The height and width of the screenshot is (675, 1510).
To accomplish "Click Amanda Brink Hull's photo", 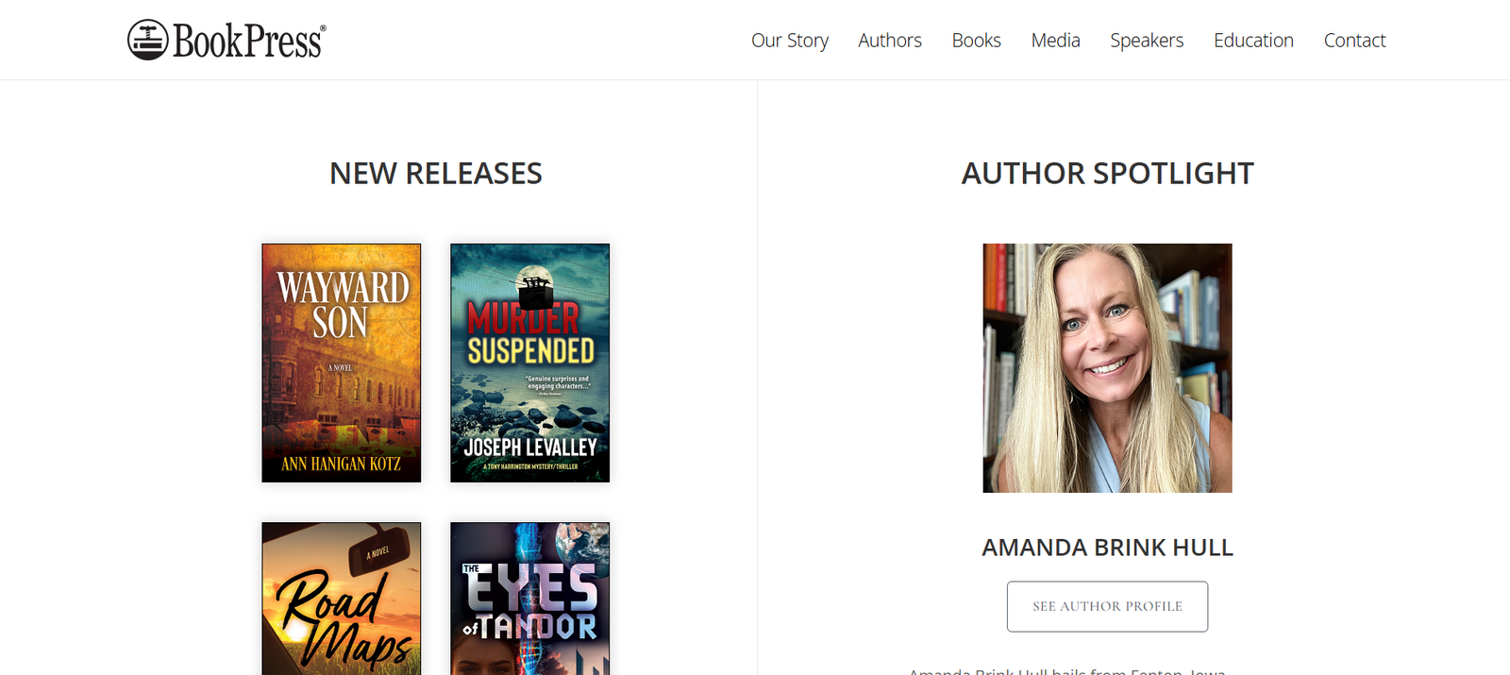I will [1107, 368].
